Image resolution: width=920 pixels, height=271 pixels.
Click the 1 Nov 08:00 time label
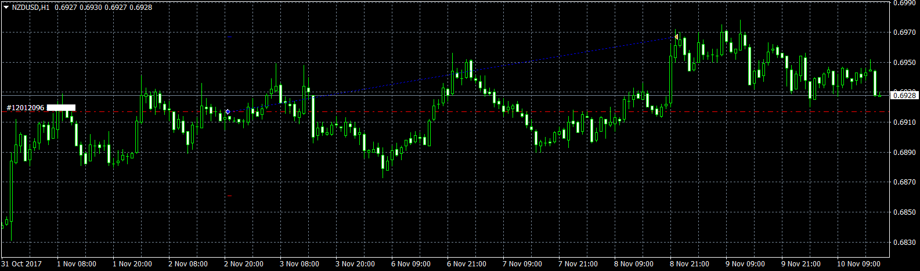[x=77, y=264]
